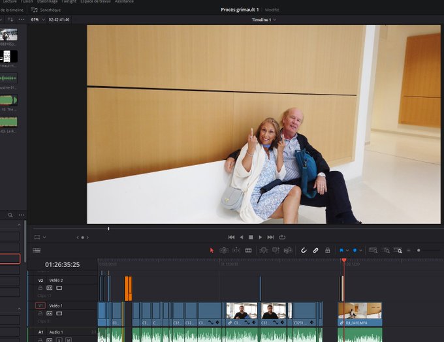444x342 pixels.
Task: Click the custom zoom icon
Action: point(398,251)
